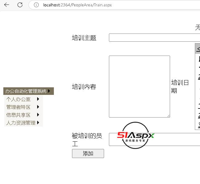Screen dimensions: 200x184
Task: Expand arrow next to 管理者特区
Action: [38, 107]
